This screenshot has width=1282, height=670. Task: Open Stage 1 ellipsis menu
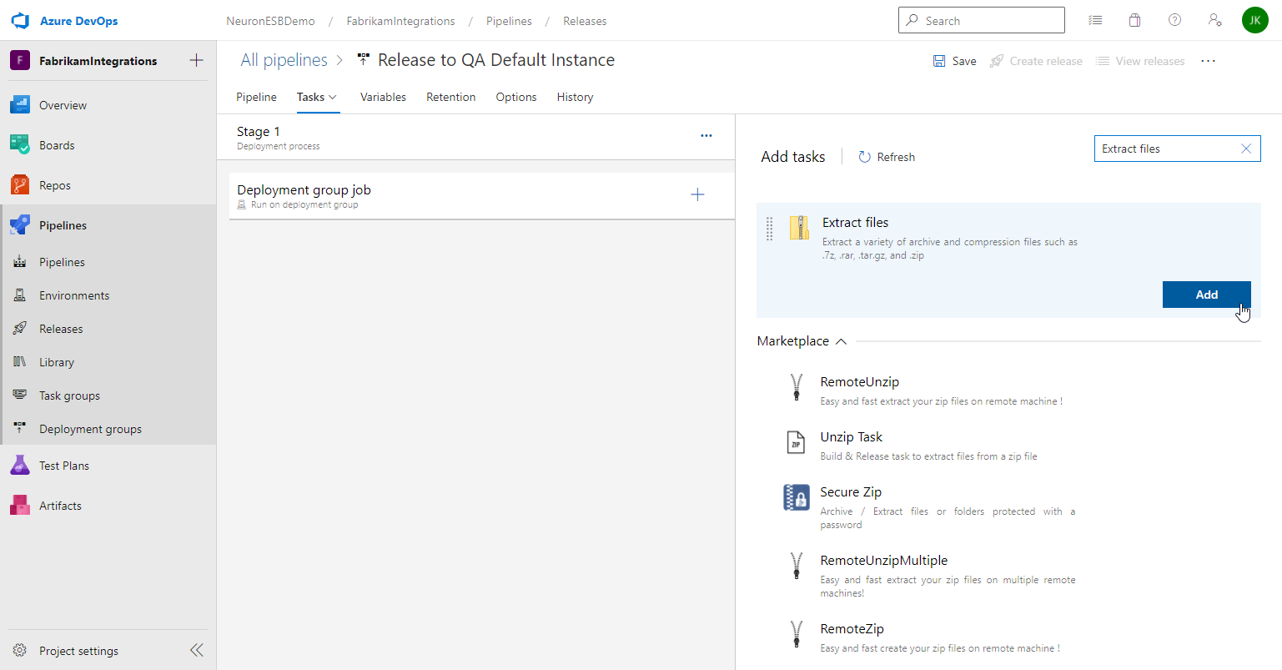(x=706, y=136)
